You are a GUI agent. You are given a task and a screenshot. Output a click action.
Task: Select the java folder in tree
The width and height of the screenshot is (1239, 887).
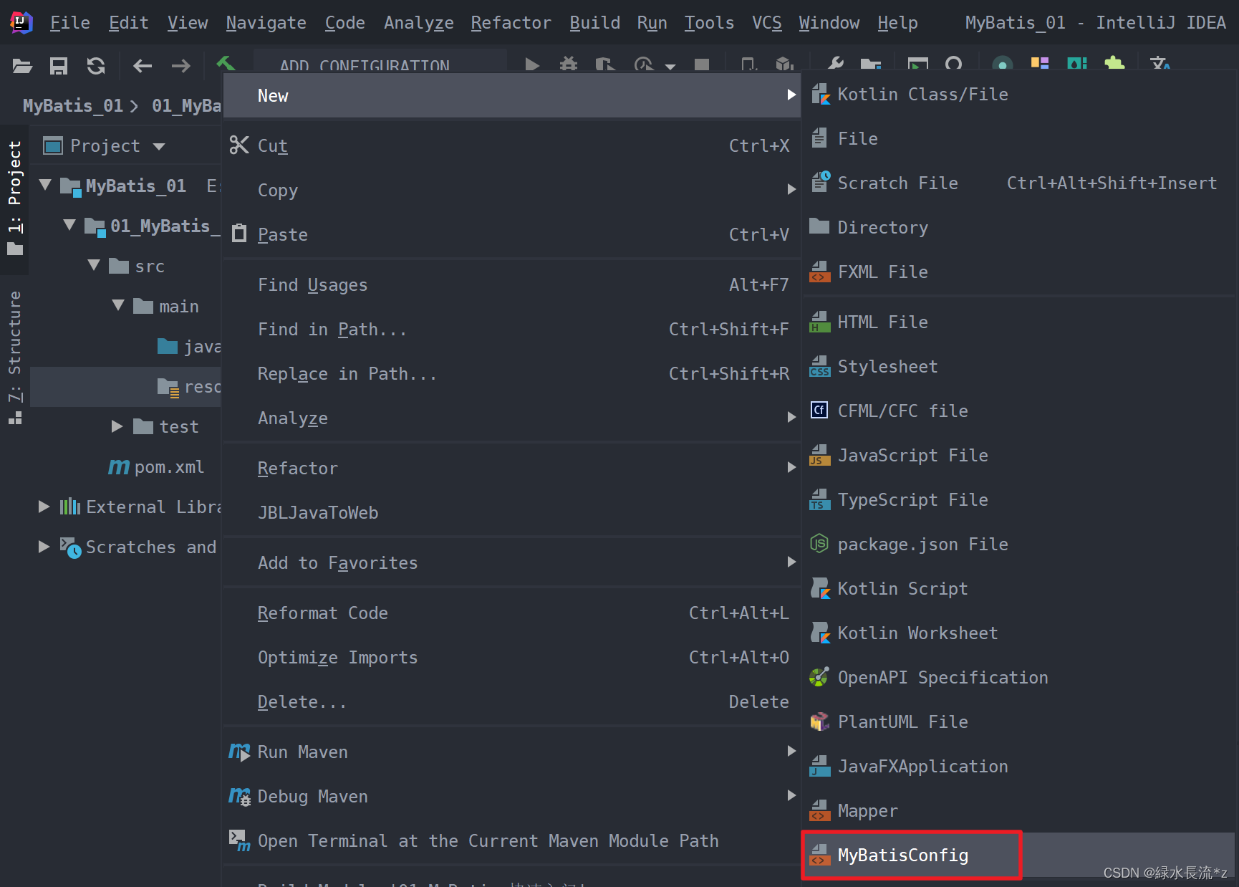click(x=190, y=347)
